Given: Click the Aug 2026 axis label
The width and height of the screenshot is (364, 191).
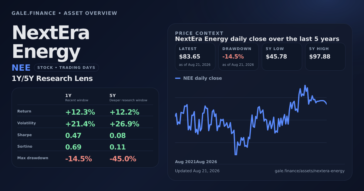Looking at the screenshot, I should (x=207, y=162).
